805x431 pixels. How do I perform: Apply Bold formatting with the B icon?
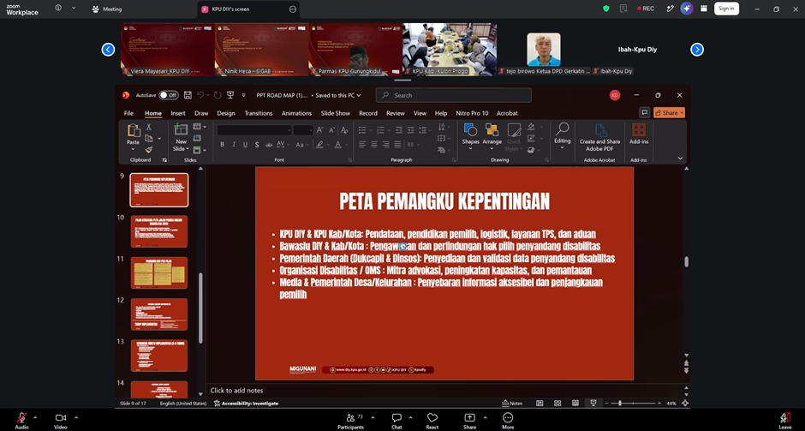point(223,145)
